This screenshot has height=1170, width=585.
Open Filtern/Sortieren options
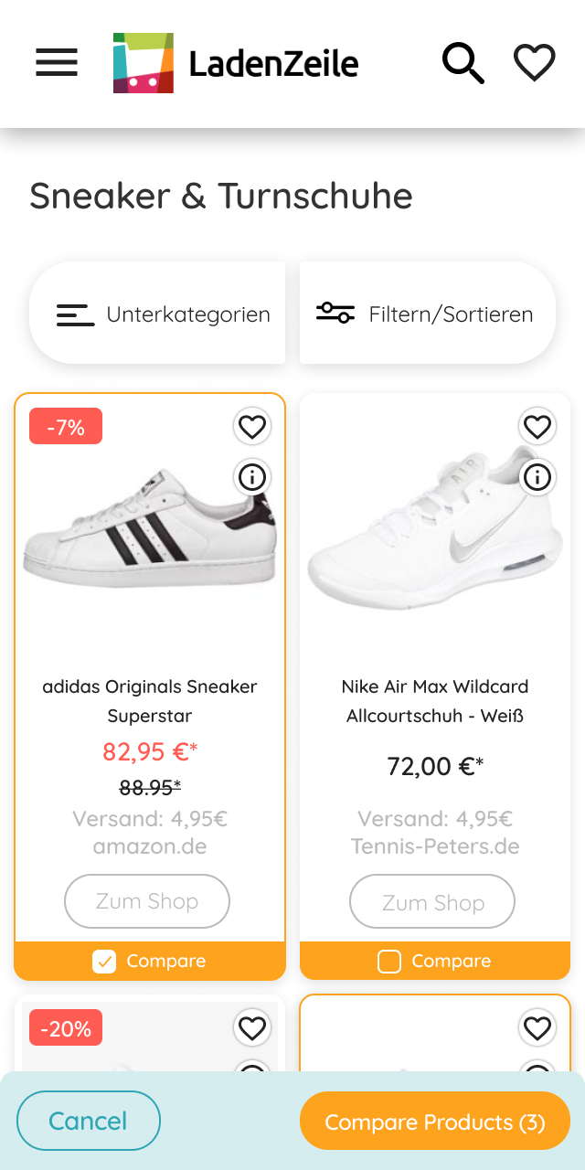427,314
